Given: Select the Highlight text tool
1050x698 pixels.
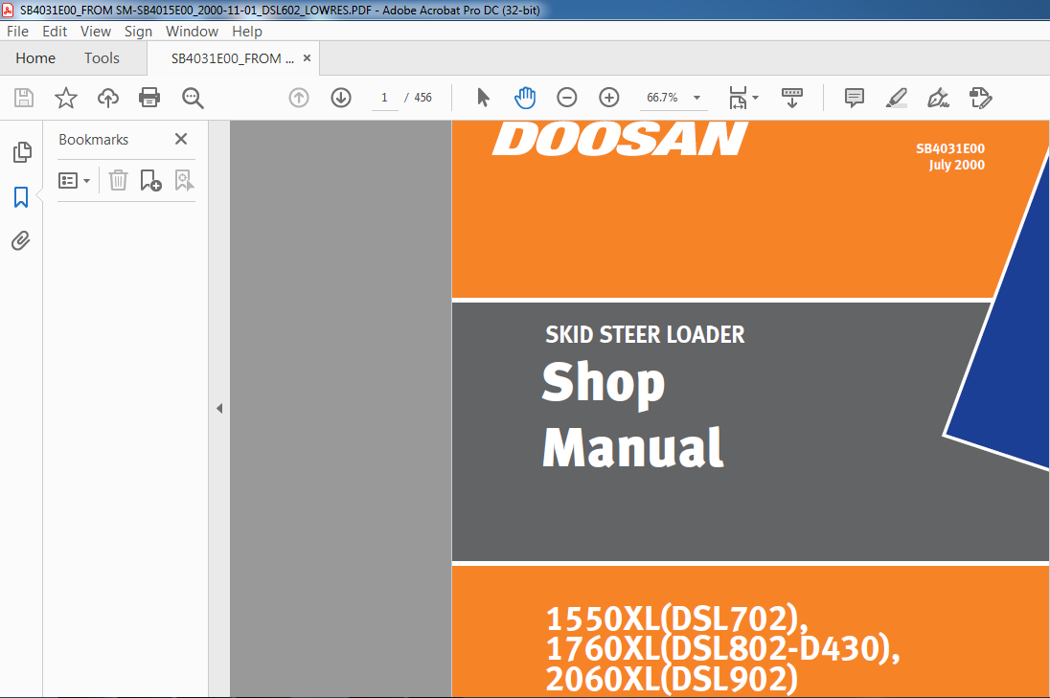Looking at the screenshot, I should click(x=896, y=98).
